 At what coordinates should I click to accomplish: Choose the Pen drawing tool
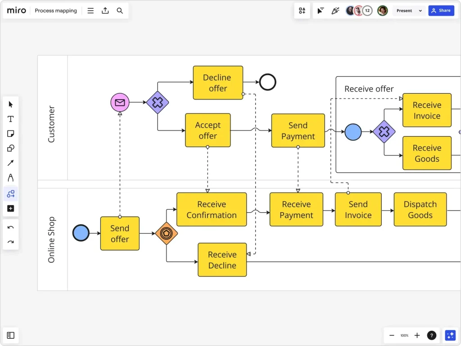[x=11, y=178]
